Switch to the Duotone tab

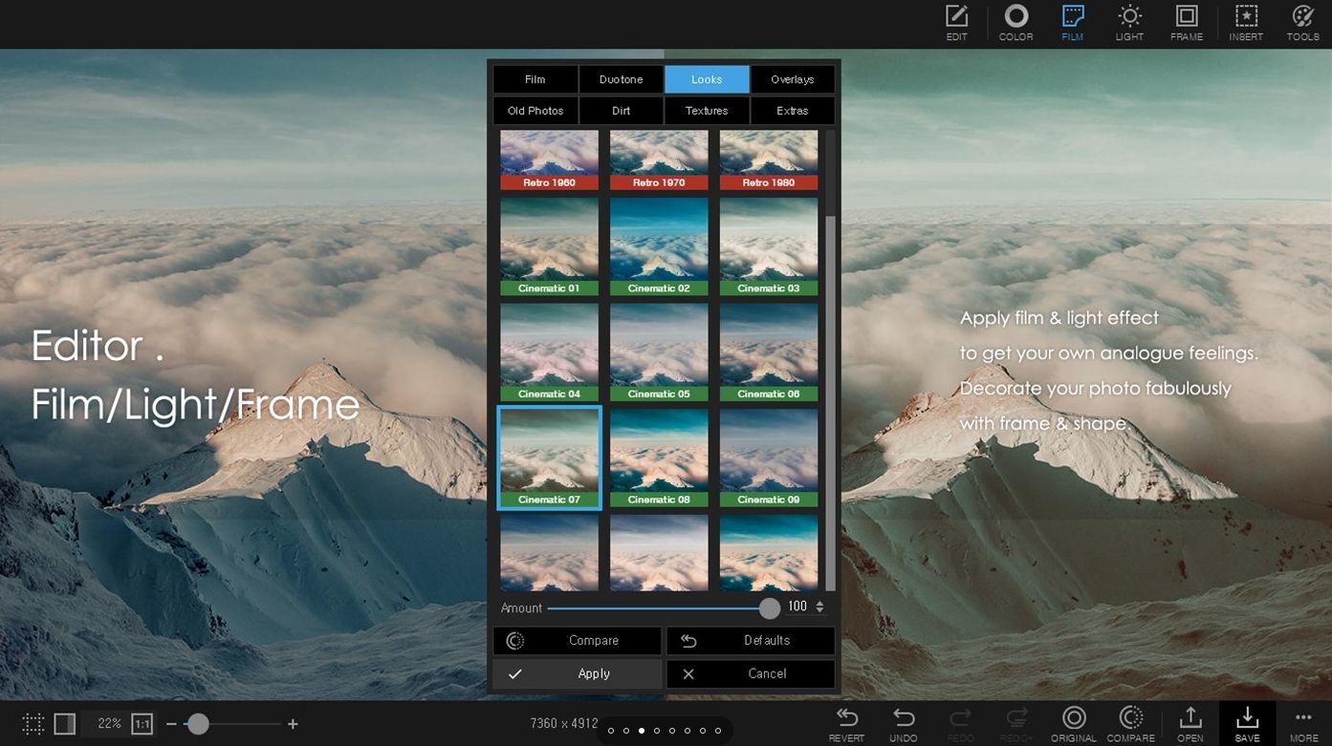[621, 79]
